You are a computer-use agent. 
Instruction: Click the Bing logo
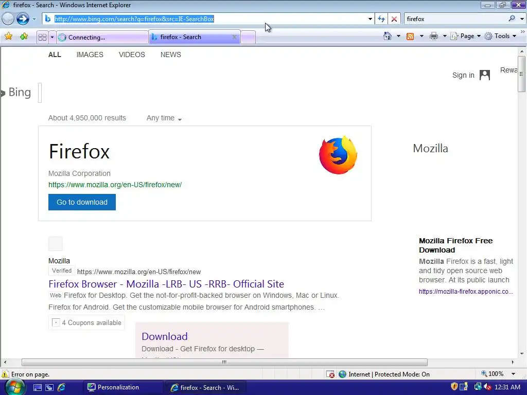click(x=17, y=93)
